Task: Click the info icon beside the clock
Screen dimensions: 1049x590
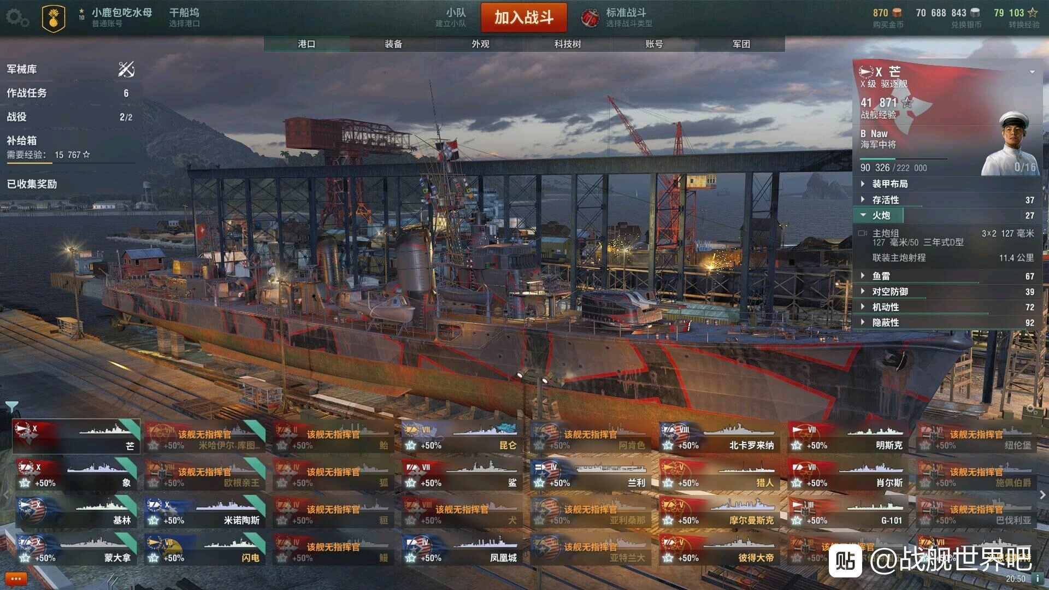Action: (x=1037, y=579)
